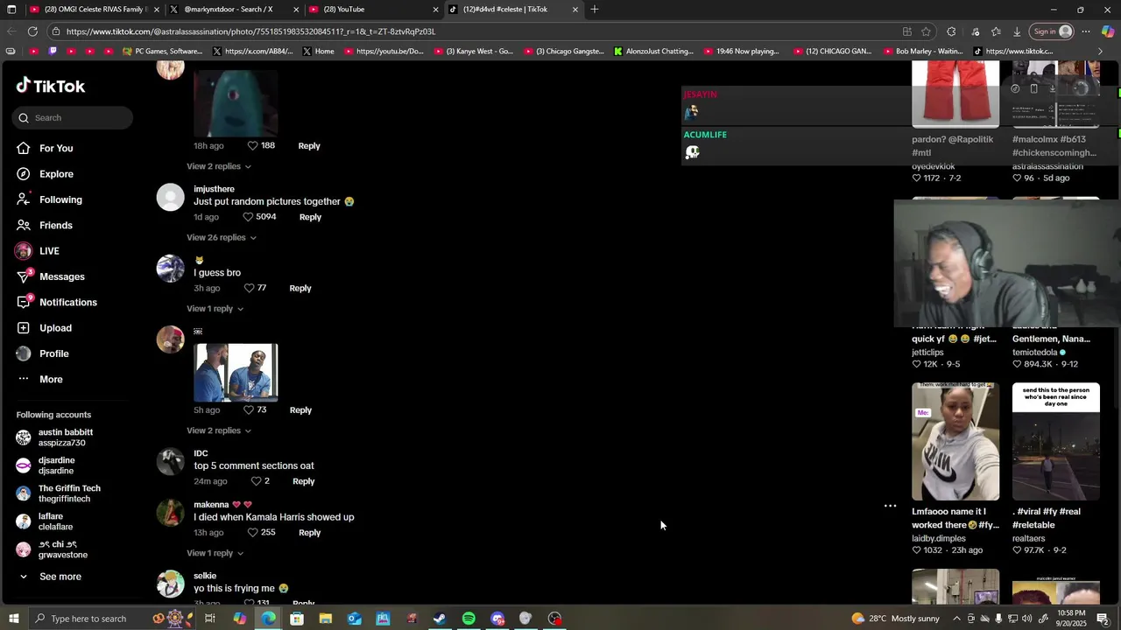This screenshot has width=1121, height=630.
Task: Open the imjusthere username link
Action: coord(214,189)
